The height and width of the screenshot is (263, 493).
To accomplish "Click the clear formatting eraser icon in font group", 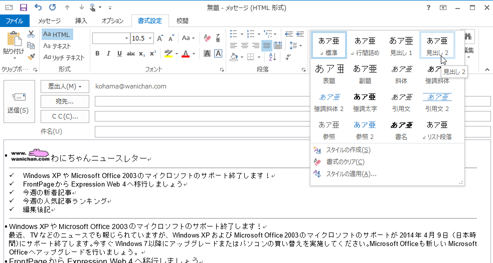I will (207, 38).
